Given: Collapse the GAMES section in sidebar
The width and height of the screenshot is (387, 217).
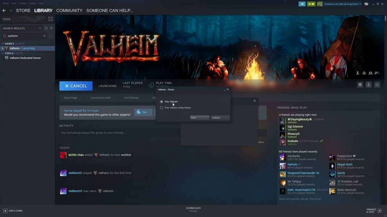Looking at the screenshot, I should tap(2, 43).
